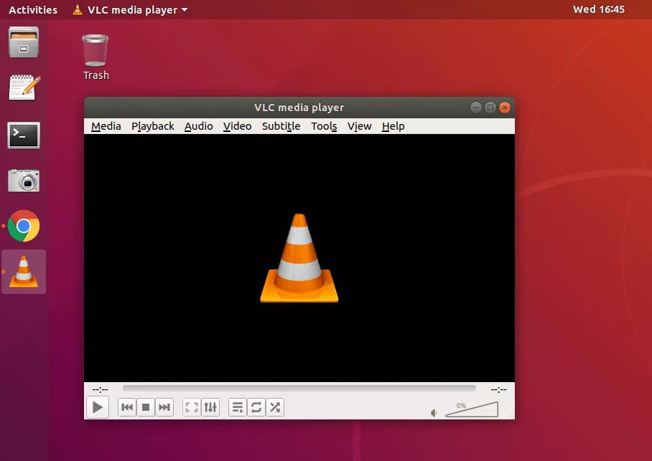
Task: Launch Files manager from dock
Action: click(x=24, y=42)
